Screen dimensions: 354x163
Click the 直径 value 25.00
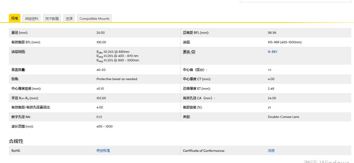point(101,33)
